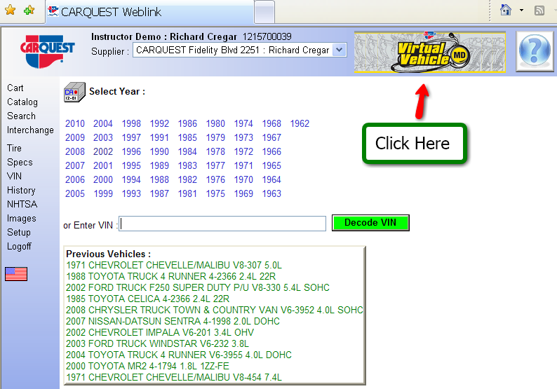
Task: Open NHTSA in the sidebar
Action: click(x=22, y=204)
